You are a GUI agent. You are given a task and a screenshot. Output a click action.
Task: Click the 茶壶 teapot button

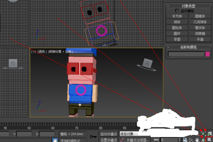pos(177,39)
